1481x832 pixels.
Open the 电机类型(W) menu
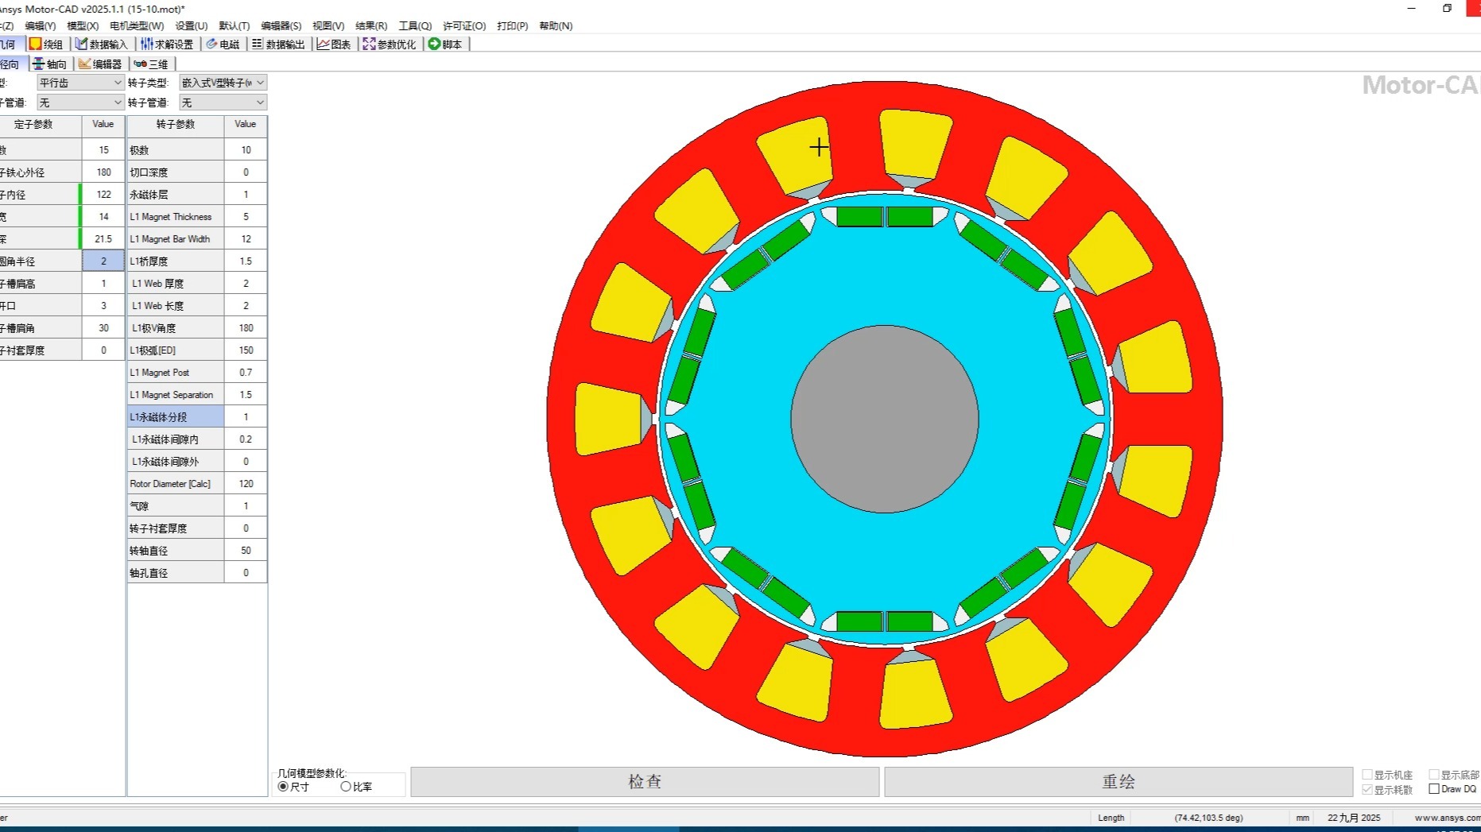(x=137, y=26)
